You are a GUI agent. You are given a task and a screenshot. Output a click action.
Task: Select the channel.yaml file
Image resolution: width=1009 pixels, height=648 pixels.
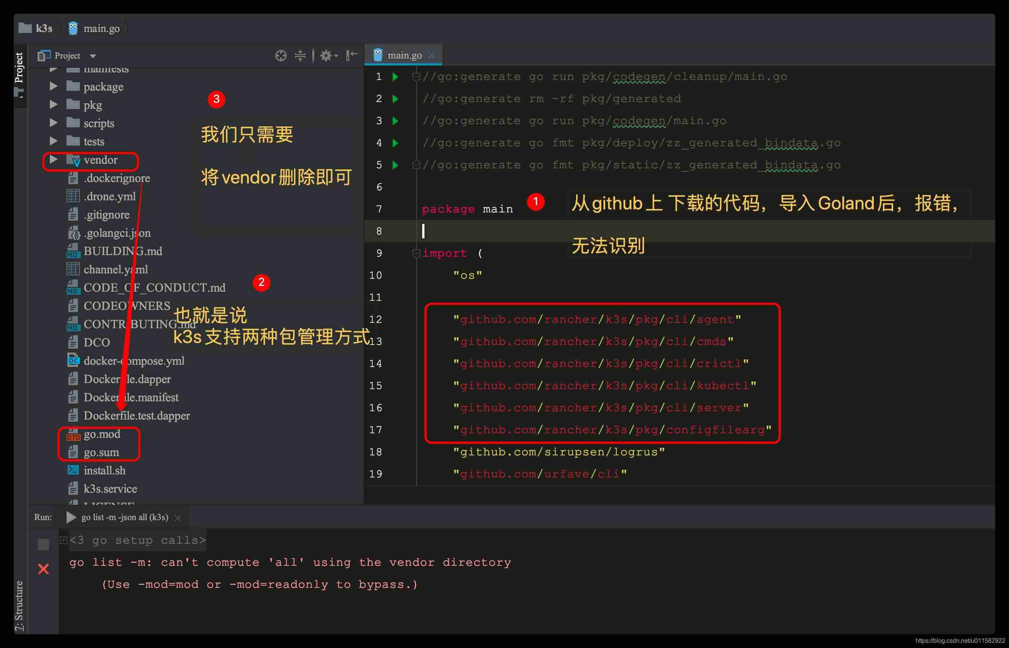[x=115, y=269]
